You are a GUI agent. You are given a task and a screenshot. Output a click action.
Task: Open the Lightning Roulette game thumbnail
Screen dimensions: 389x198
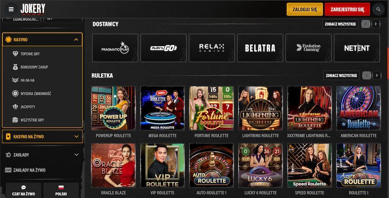(x=260, y=108)
